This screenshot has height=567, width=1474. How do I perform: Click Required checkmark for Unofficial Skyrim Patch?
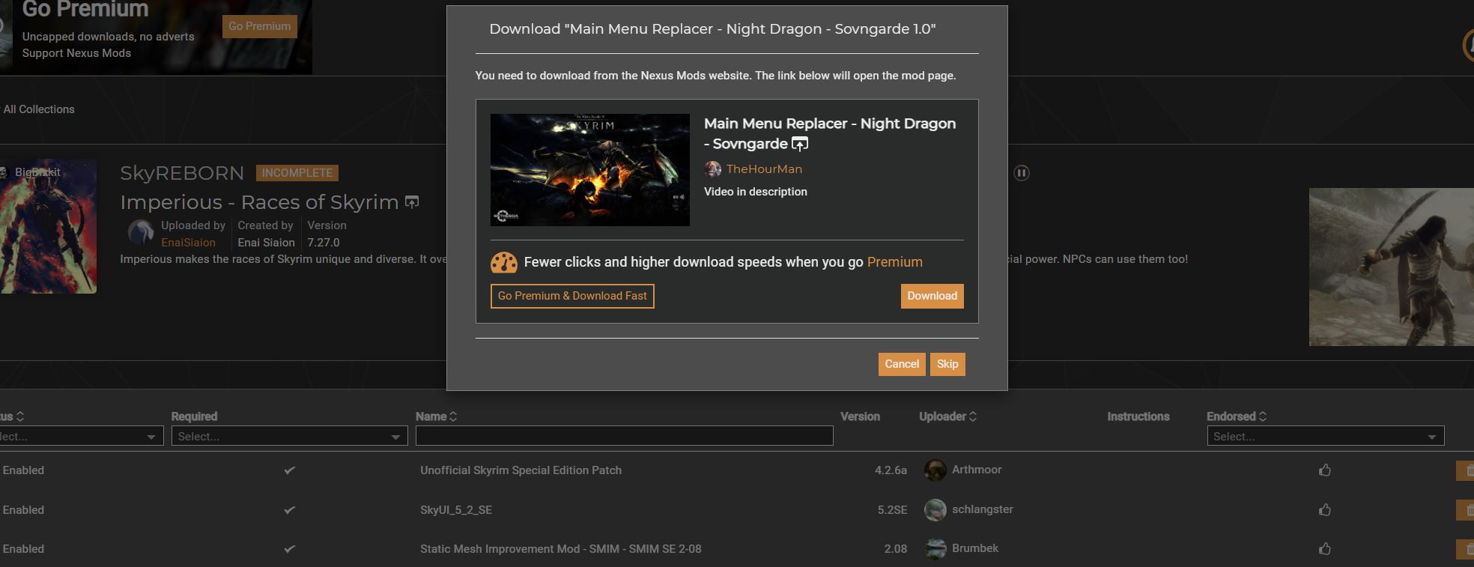tap(289, 470)
